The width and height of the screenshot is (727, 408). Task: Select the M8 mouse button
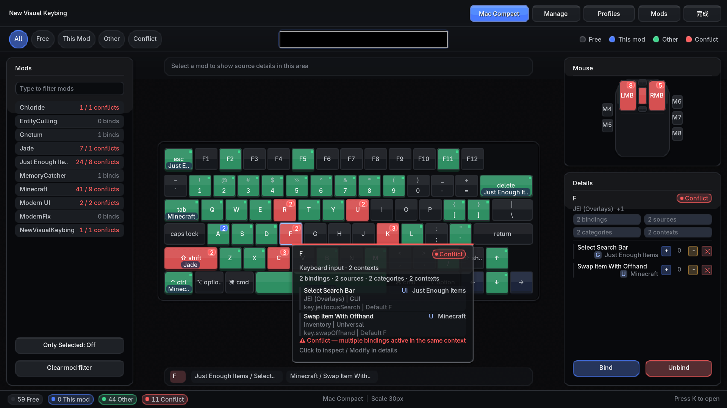click(x=677, y=133)
